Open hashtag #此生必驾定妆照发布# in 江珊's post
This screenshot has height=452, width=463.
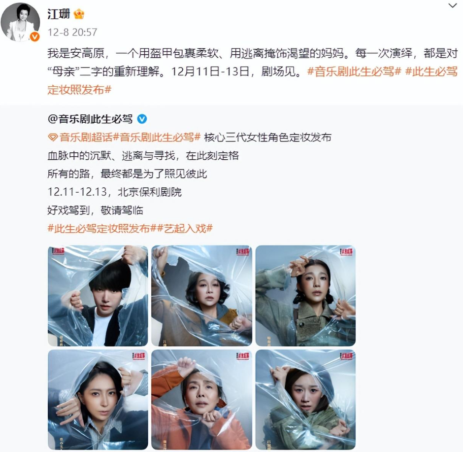pyautogui.click(x=253, y=80)
